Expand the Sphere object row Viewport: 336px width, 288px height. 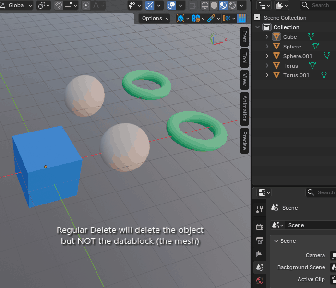click(x=267, y=47)
